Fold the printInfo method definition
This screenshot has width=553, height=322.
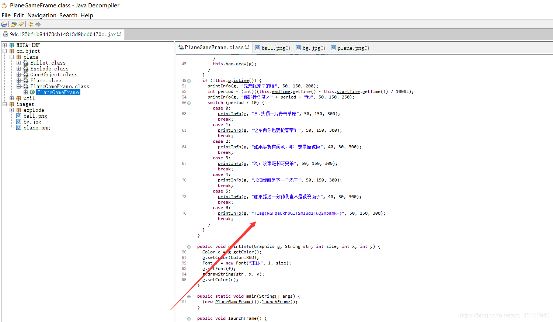pos(189,247)
